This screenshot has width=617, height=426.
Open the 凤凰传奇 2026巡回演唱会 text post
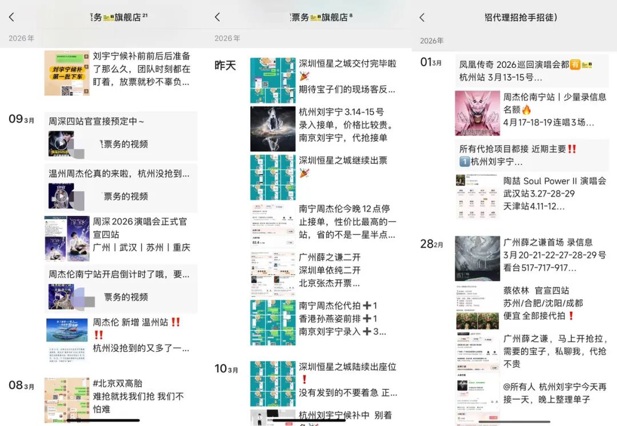tap(531, 71)
